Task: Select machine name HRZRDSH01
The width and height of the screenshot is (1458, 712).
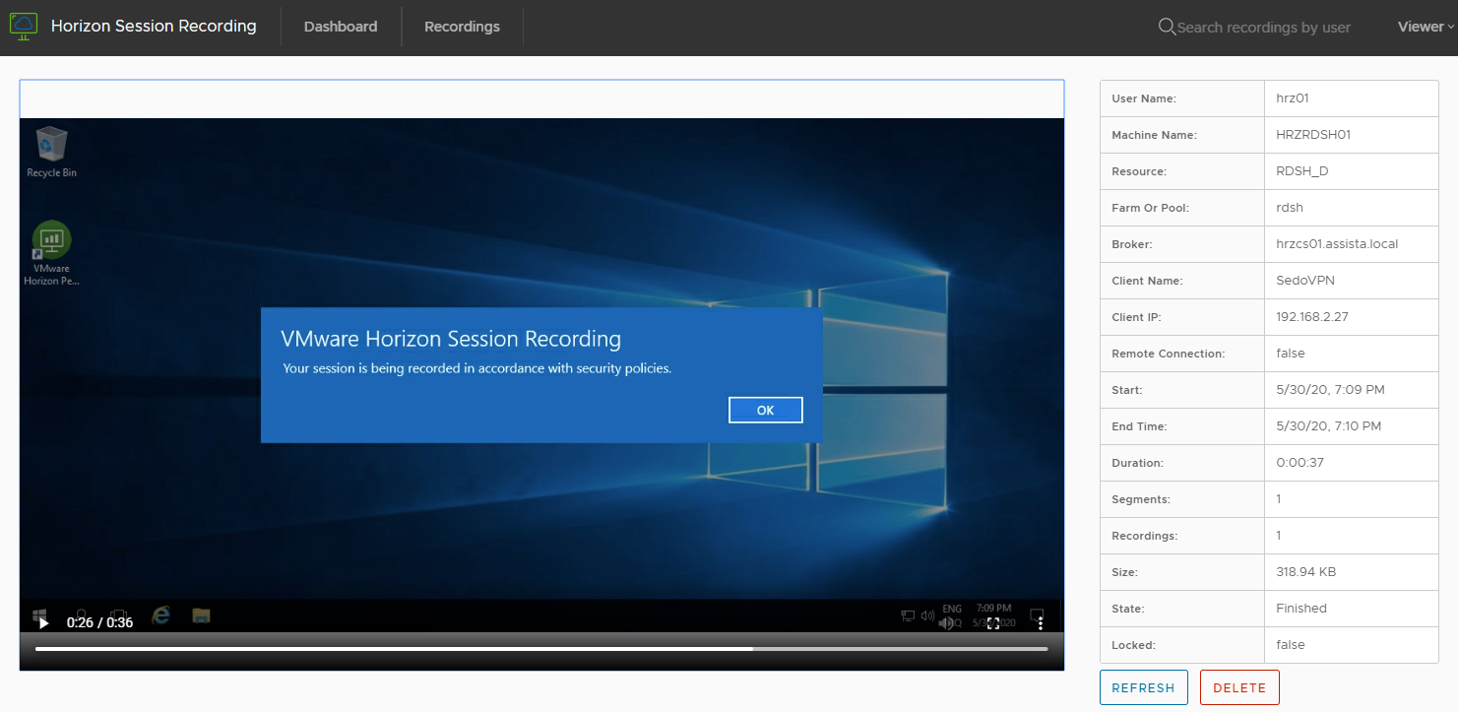Action: tap(1313, 135)
